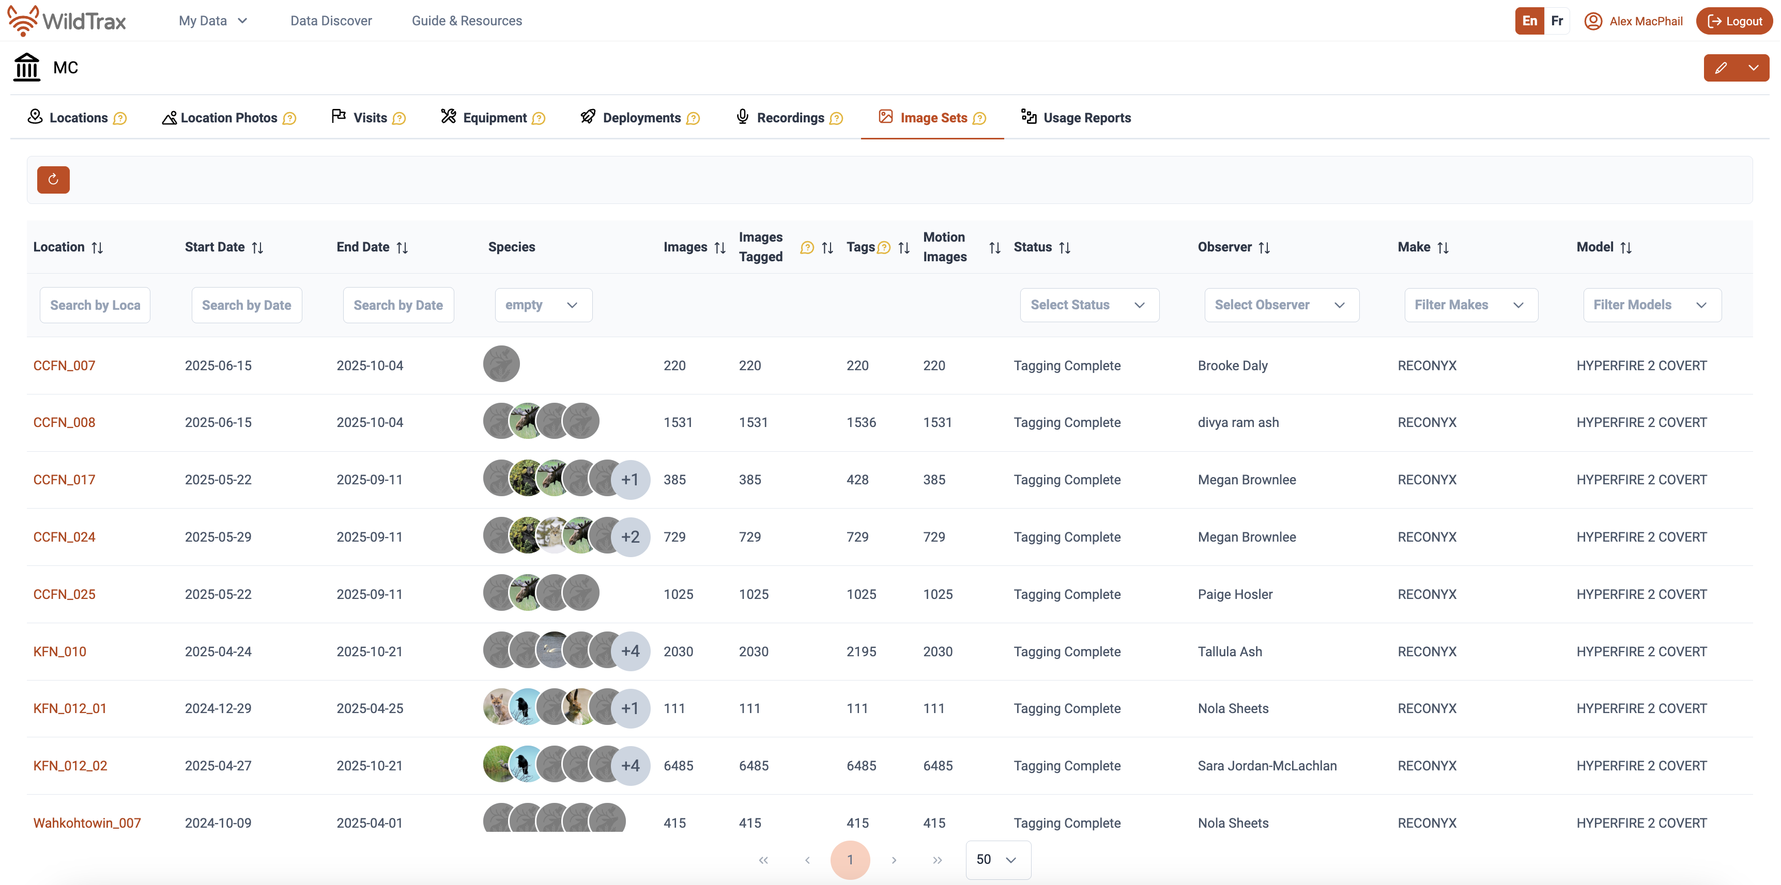Click the Alex MacPhail user profile icon
1781x885 pixels.
coord(1593,21)
